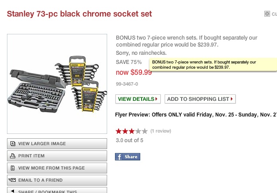Click the Flyer Preview offer dates text

pyautogui.click(x=196, y=115)
